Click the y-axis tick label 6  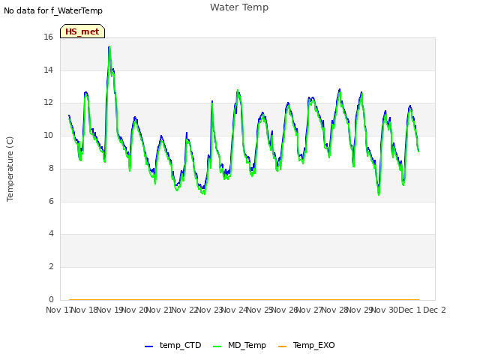coord(51,201)
